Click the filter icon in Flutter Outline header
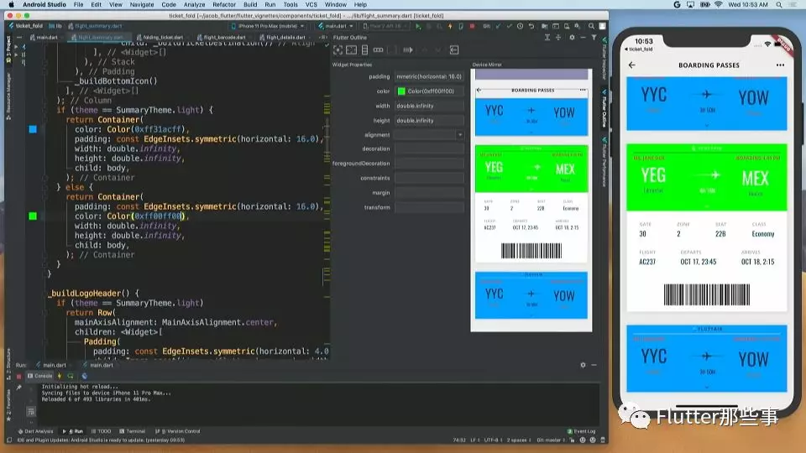The width and height of the screenshot is (806, 453). [594, 38]
